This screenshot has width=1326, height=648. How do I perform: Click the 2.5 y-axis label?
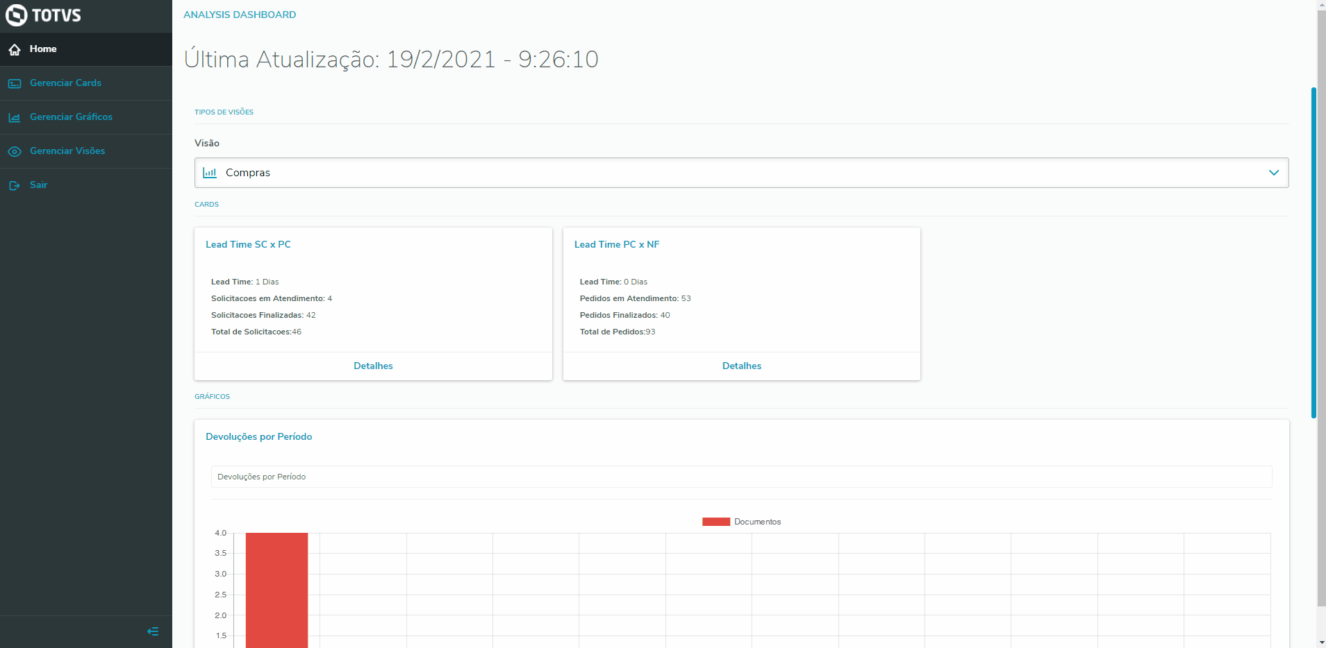click(220, 595)
